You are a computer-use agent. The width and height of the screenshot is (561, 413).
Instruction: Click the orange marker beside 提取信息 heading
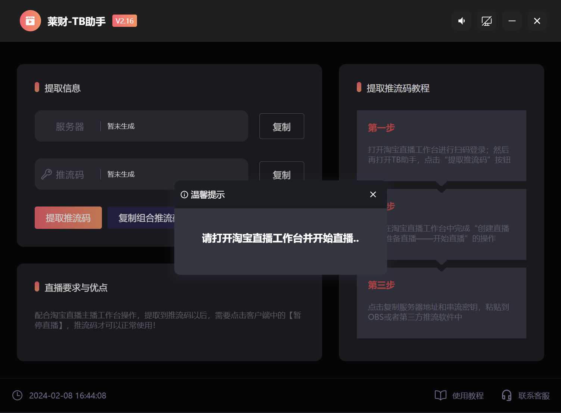pos(37,87)
